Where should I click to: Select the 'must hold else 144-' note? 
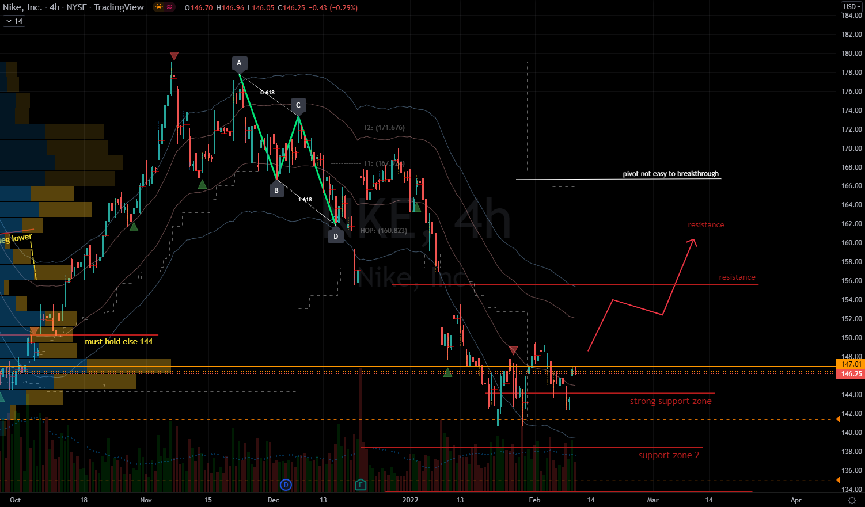click(120, 341)
